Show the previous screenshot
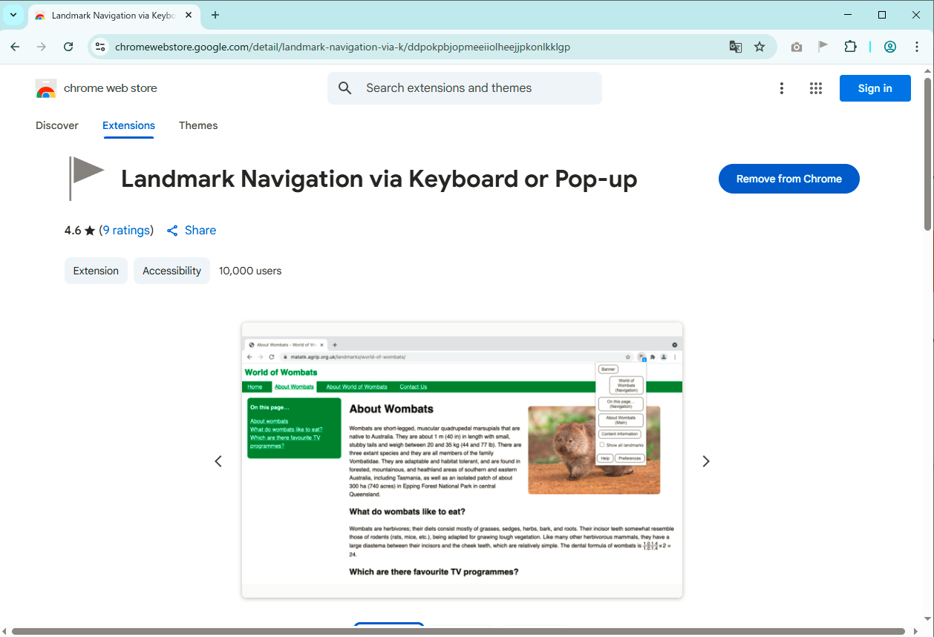The height and width of the screenshot is (637, 934). [218, 461]
